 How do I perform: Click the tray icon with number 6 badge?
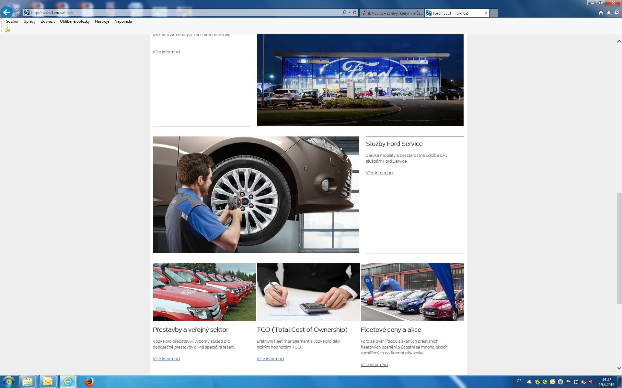[x=537, y=382]
